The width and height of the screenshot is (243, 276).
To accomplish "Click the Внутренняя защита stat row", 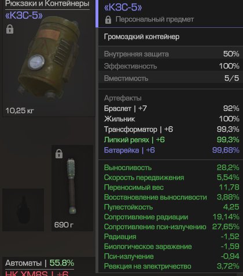I will click(x=171, y=54).
